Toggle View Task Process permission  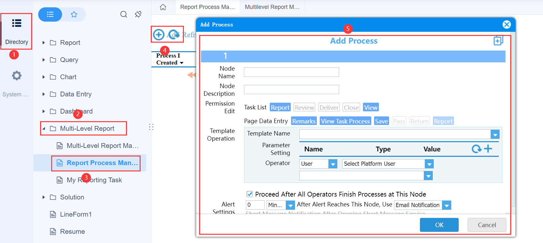(x=345, y=121)
